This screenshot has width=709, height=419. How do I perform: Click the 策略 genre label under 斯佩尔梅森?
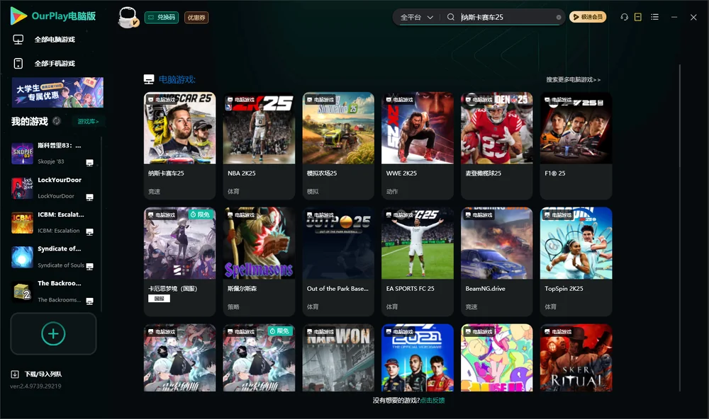tap(233, 307)
